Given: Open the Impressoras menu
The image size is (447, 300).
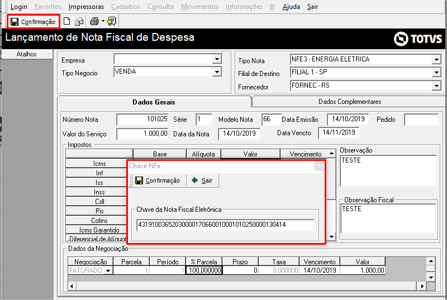Looking at the screenshot, I should (x=86, y=7).
